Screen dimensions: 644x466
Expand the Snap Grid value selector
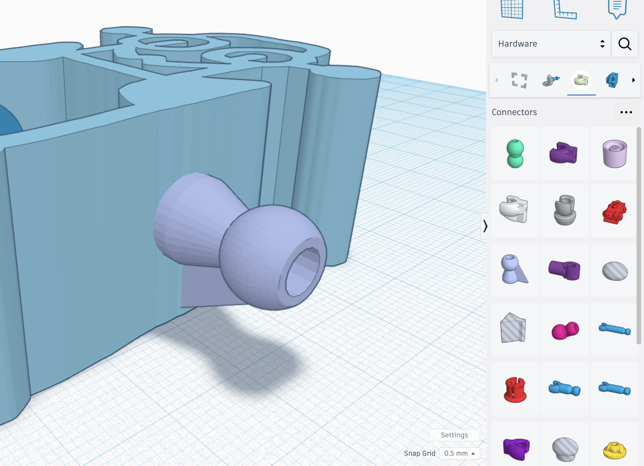(459, 453)
